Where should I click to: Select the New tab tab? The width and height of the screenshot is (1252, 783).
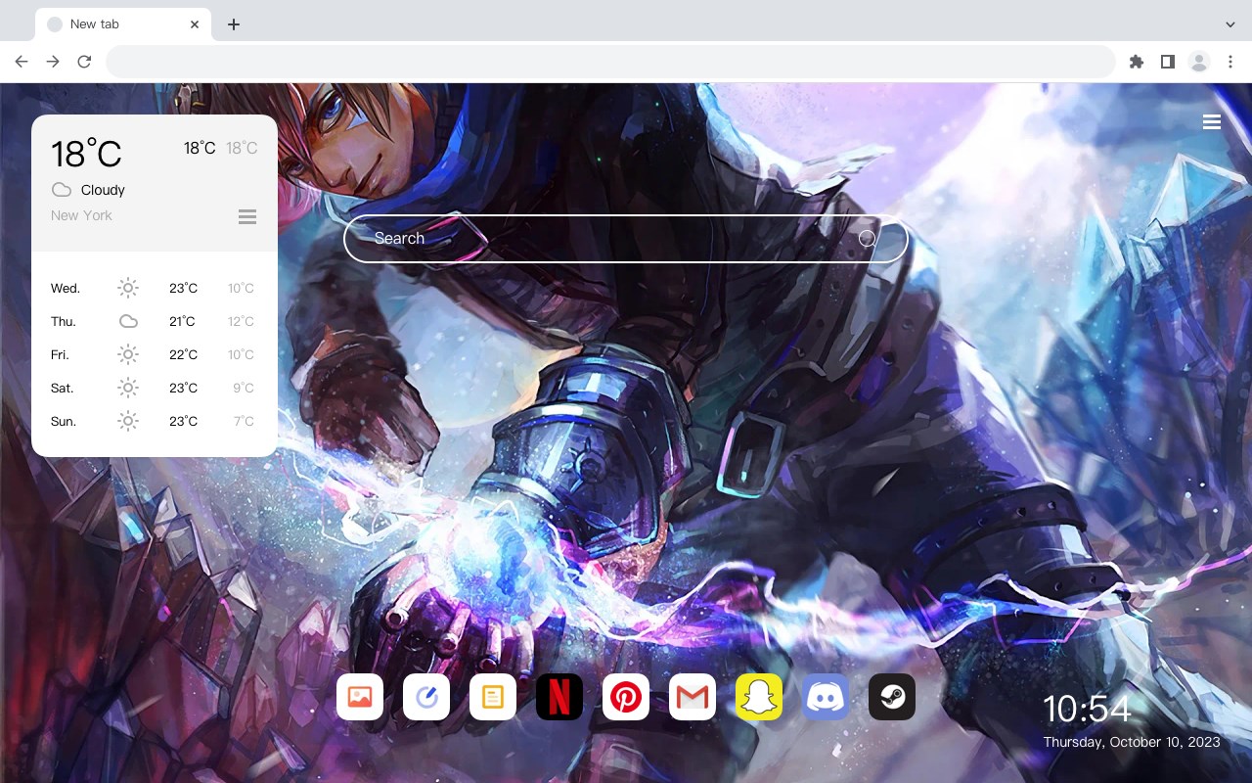pos(123,24)
